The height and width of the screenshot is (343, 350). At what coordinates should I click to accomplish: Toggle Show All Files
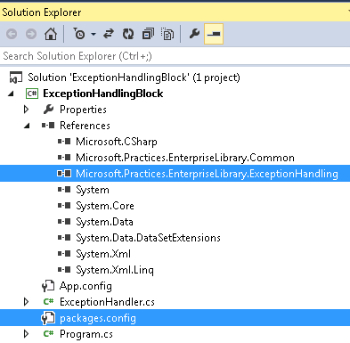tap(167, 34)
